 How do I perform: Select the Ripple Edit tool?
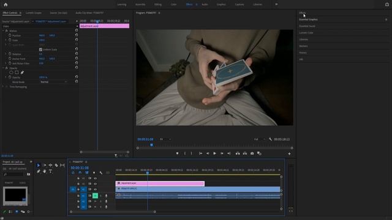click(50, 165)
